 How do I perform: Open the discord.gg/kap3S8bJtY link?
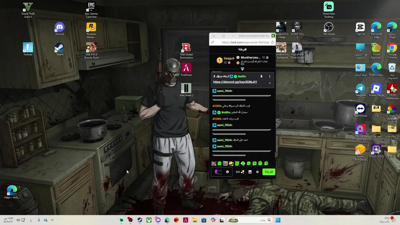pyautogui.click(x=235, y=82)
